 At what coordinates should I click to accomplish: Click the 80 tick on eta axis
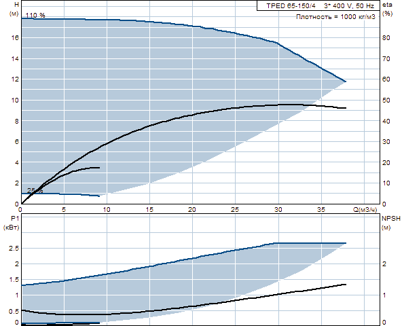point(386,38)
